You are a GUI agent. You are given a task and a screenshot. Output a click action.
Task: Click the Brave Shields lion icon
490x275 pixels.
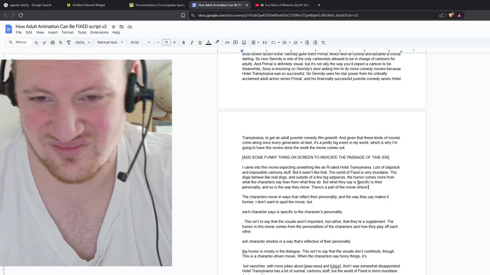click(451, 15)
